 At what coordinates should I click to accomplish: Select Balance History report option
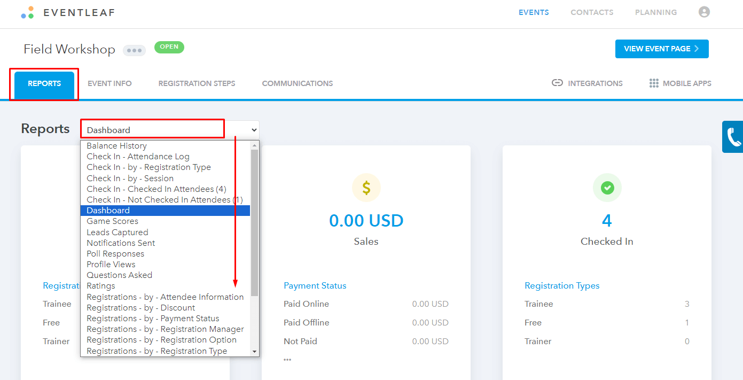pyautogui.click(x=165, y=146)
